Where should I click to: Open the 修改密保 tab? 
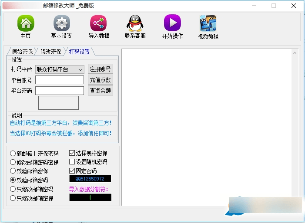click(50, 52)
